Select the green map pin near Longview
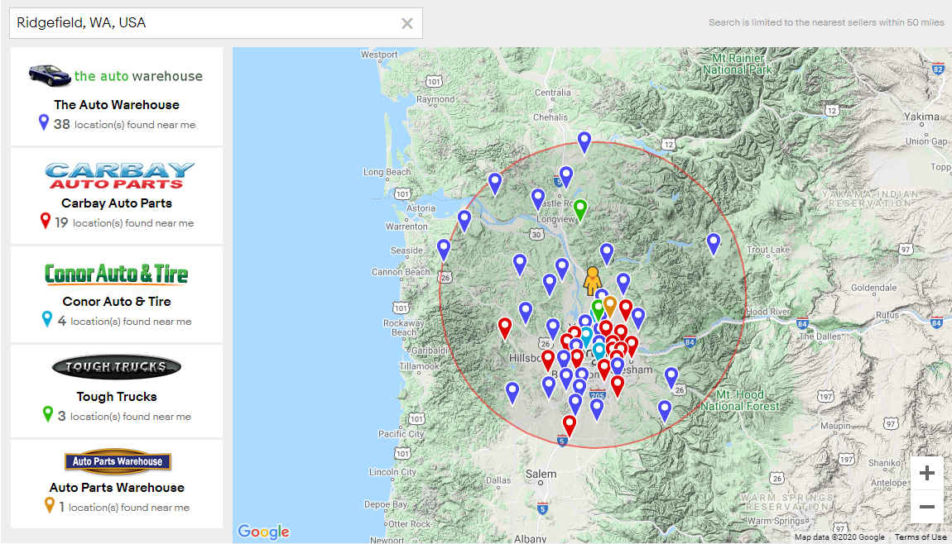Screen dimensions: 952x544 pos(580,210)
